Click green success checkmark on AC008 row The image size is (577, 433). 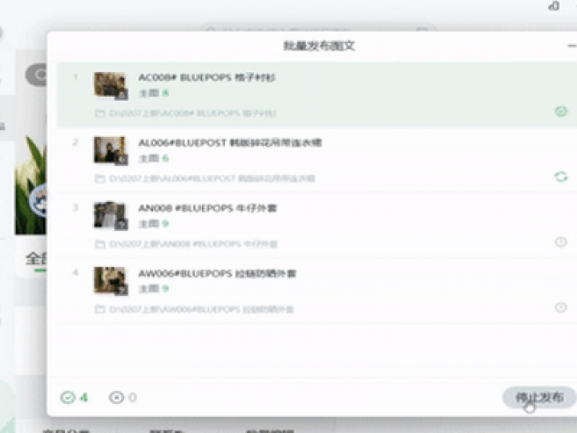560,111
